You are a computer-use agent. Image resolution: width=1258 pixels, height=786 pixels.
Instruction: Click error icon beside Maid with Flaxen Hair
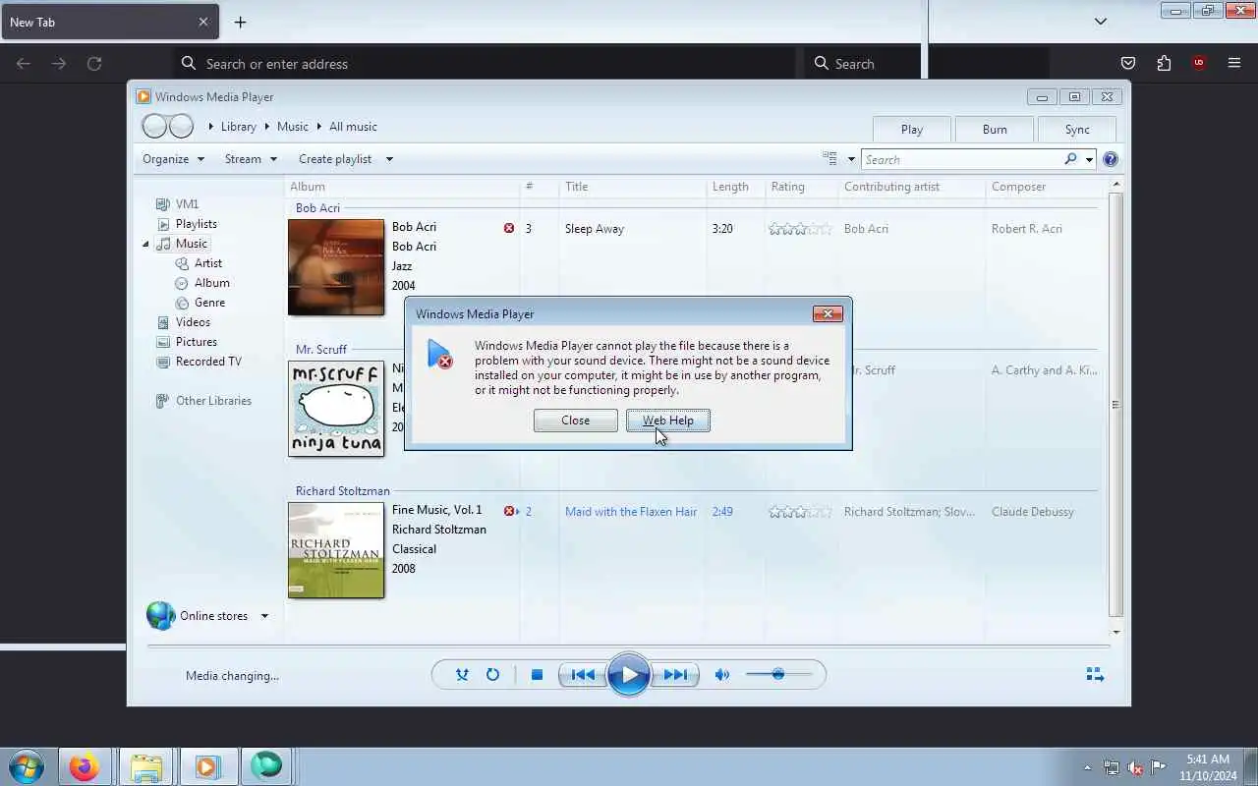[509, 511]
